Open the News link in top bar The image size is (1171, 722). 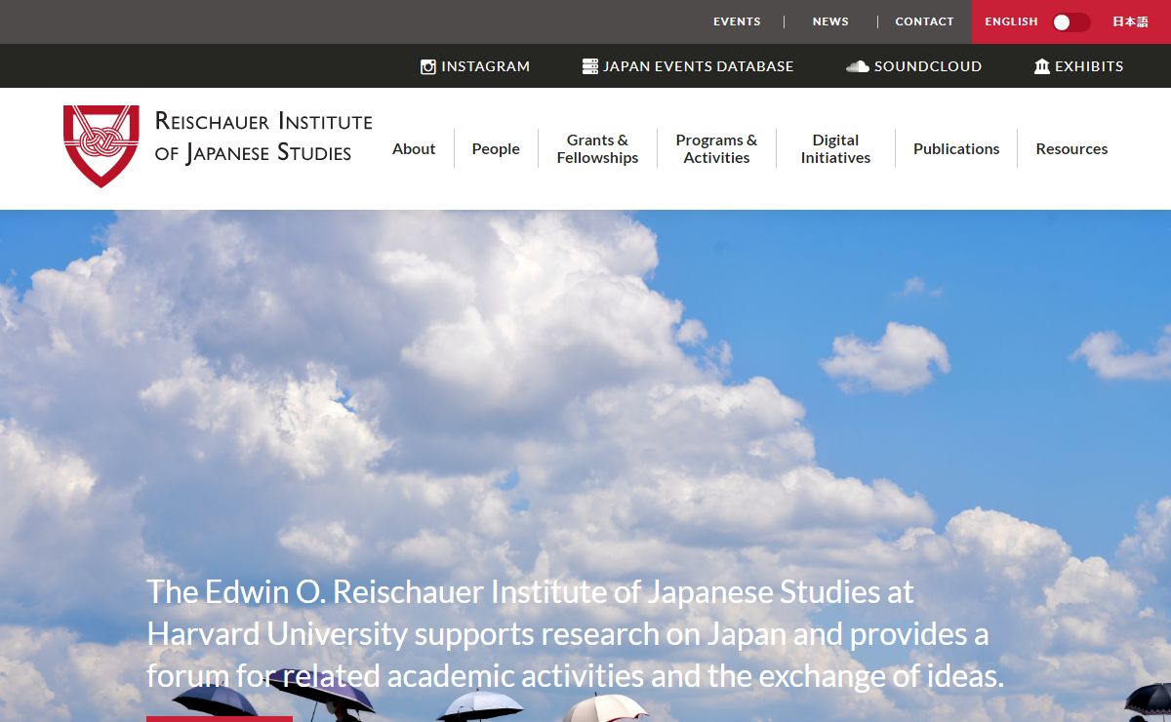click(x=830, y=21)
